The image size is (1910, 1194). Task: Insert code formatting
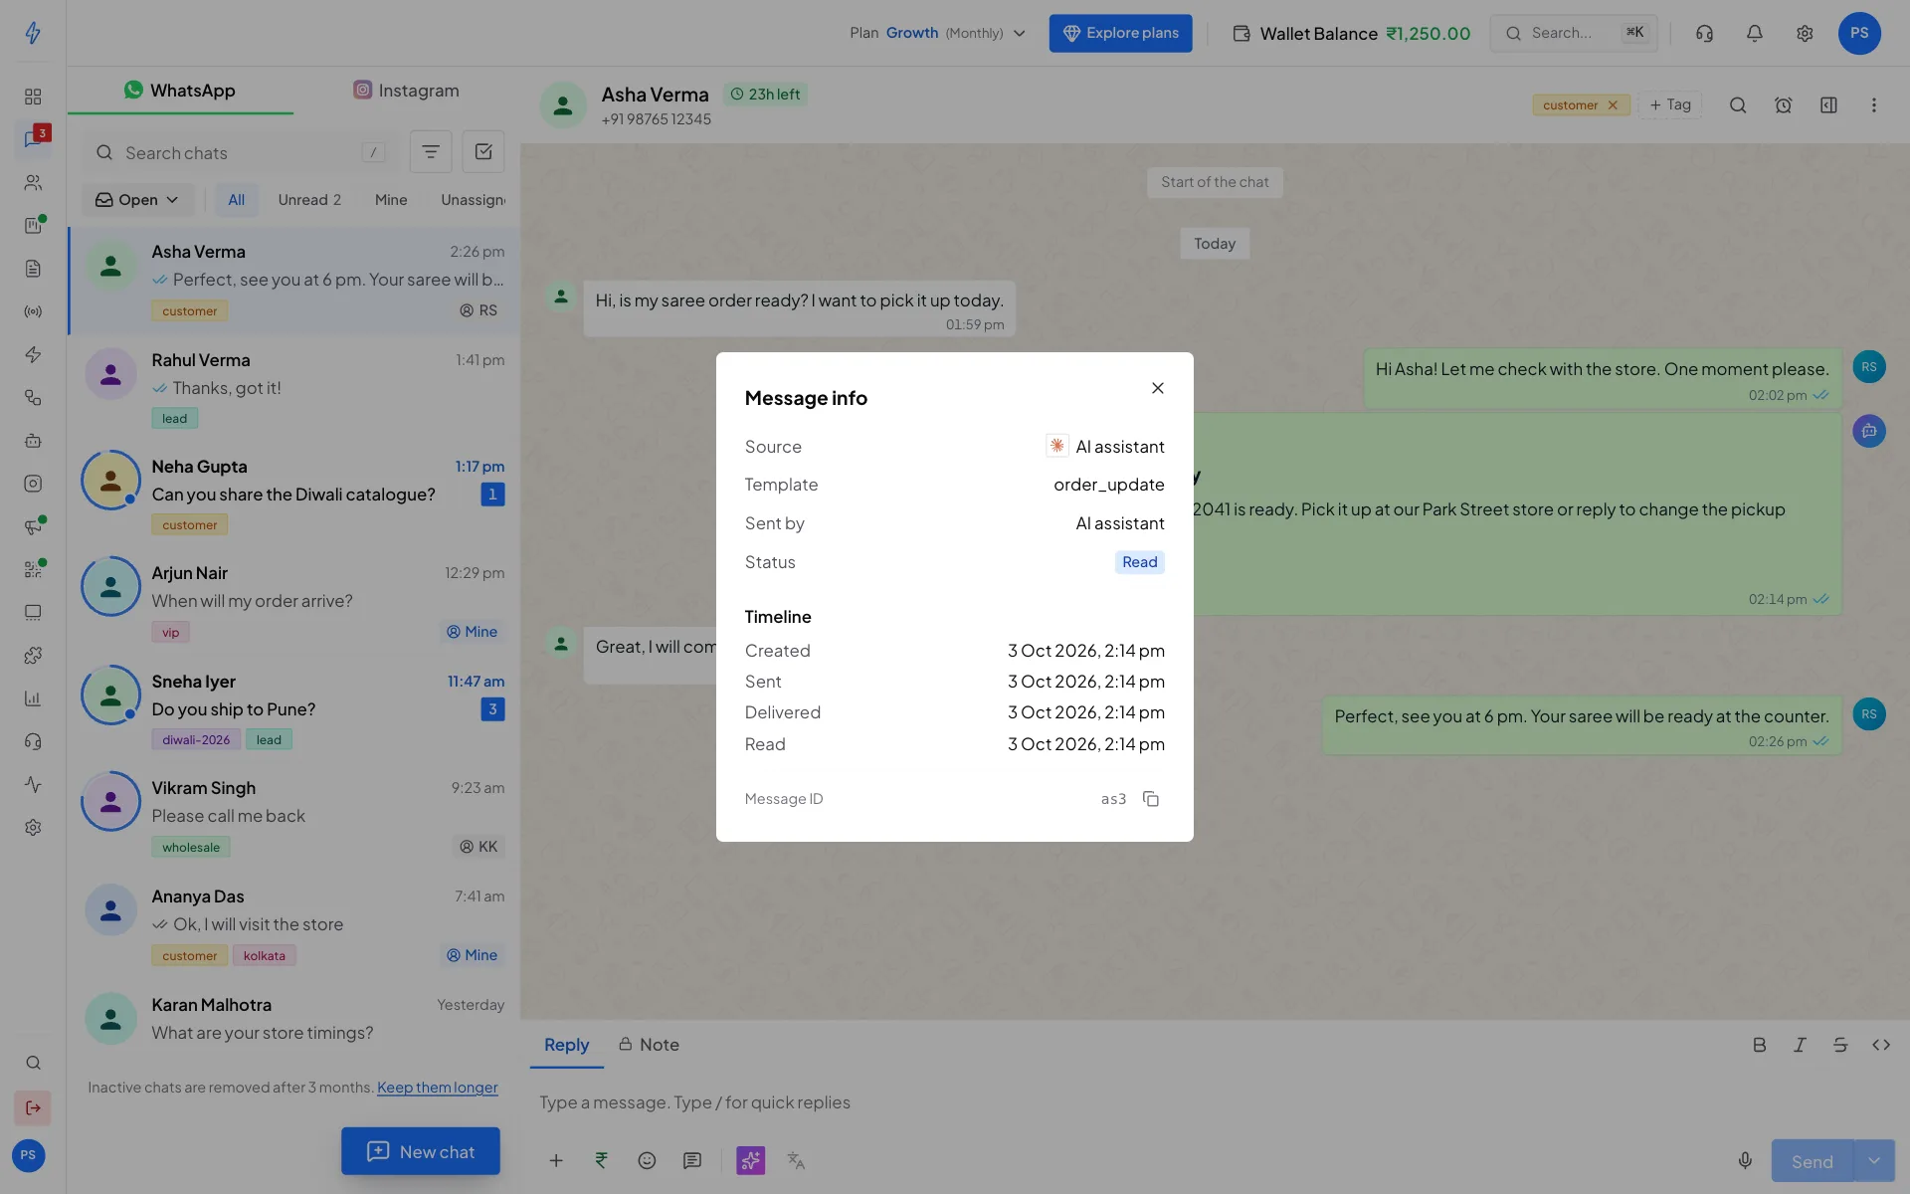pos(1881,1045)
